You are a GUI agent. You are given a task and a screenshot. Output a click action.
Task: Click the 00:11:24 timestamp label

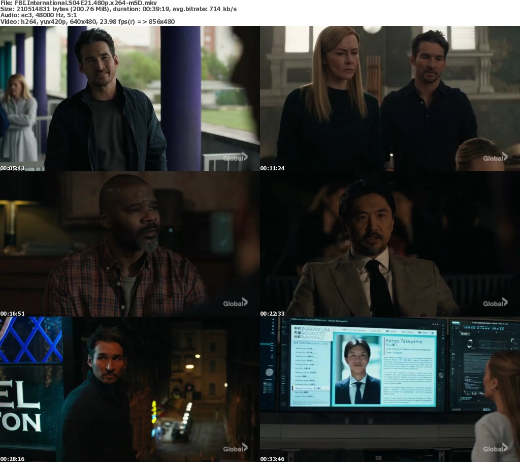[x=272, y=168]
